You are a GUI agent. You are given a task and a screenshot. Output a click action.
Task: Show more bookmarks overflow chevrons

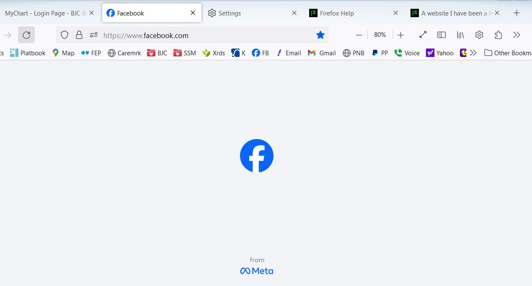(x=473, y=53)
